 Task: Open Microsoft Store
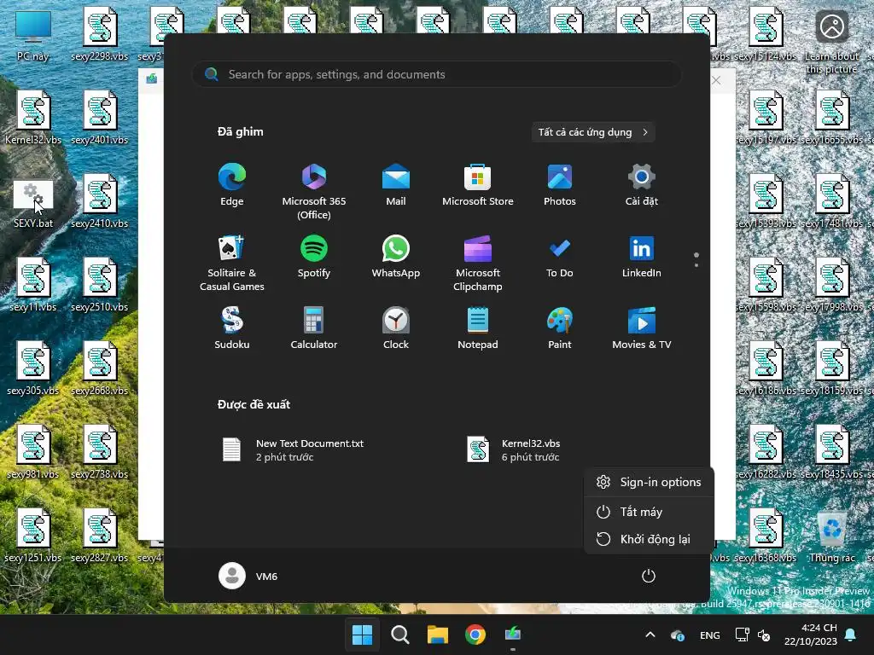click(x=478, y=185)
